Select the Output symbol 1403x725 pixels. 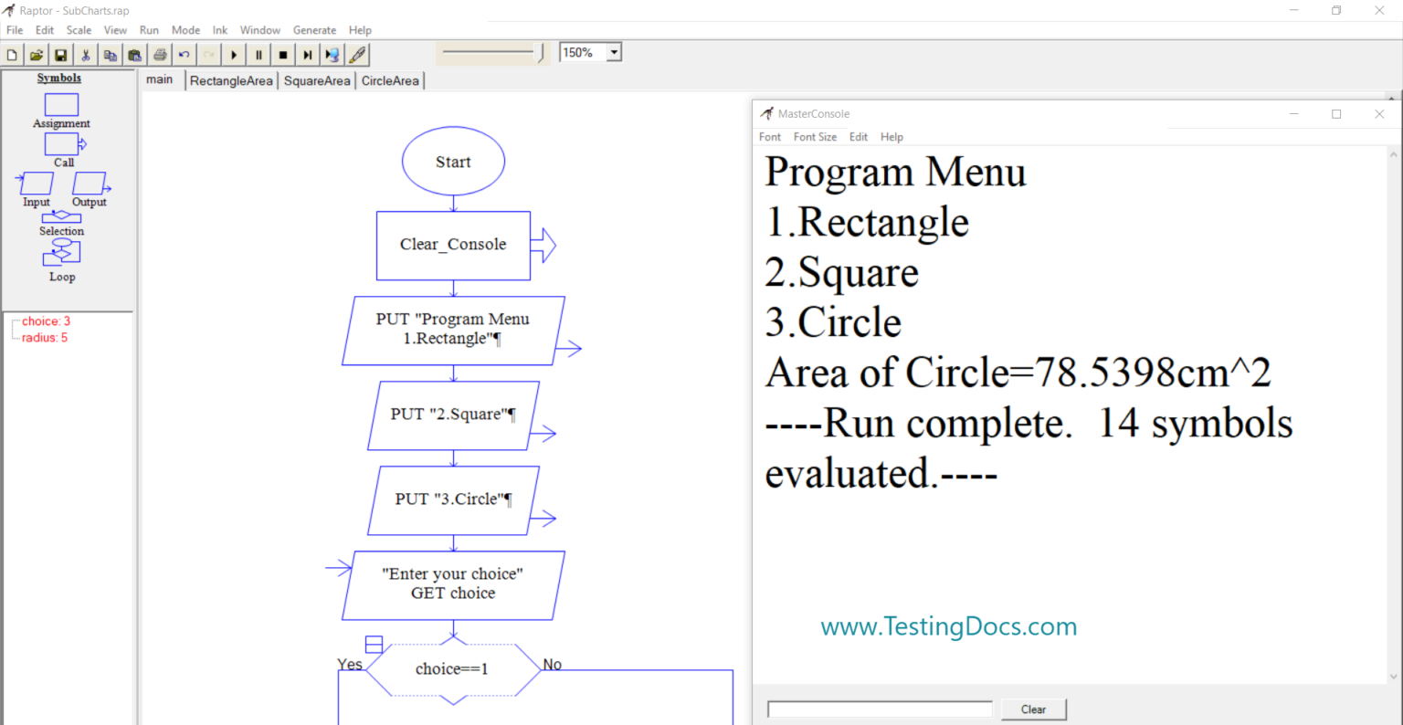[90, 185]
